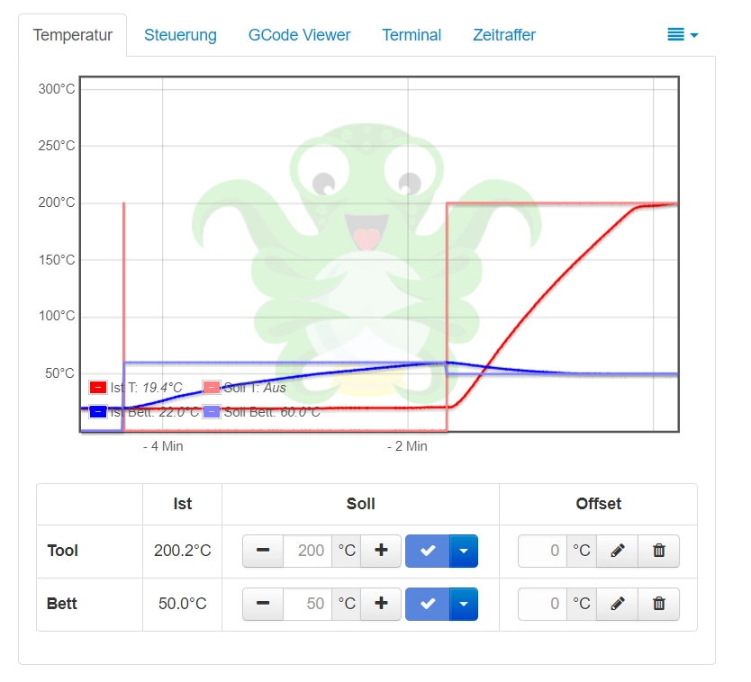Click the Tool target temperature input field

pos(307,551)
